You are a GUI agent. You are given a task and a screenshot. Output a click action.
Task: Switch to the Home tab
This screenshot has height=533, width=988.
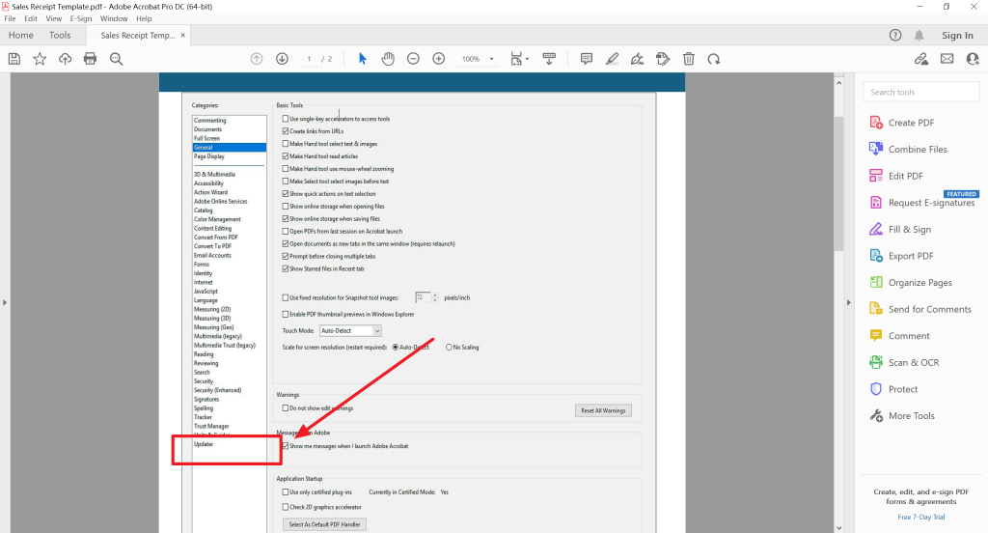(x=21, y=36)
